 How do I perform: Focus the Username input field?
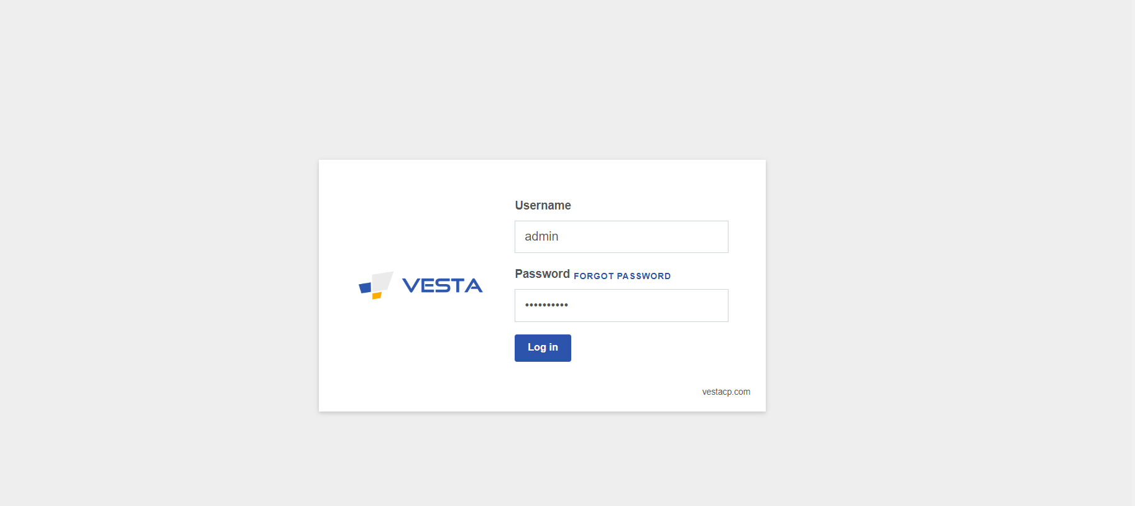[621, 237]
